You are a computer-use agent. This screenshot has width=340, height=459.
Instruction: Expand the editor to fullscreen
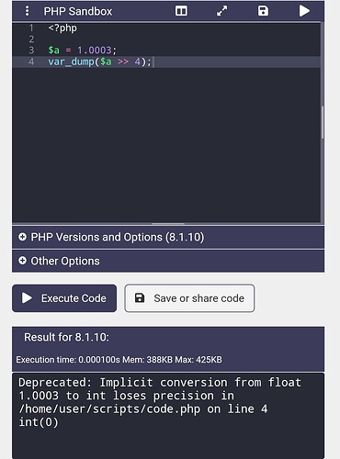tap(222, 11)
